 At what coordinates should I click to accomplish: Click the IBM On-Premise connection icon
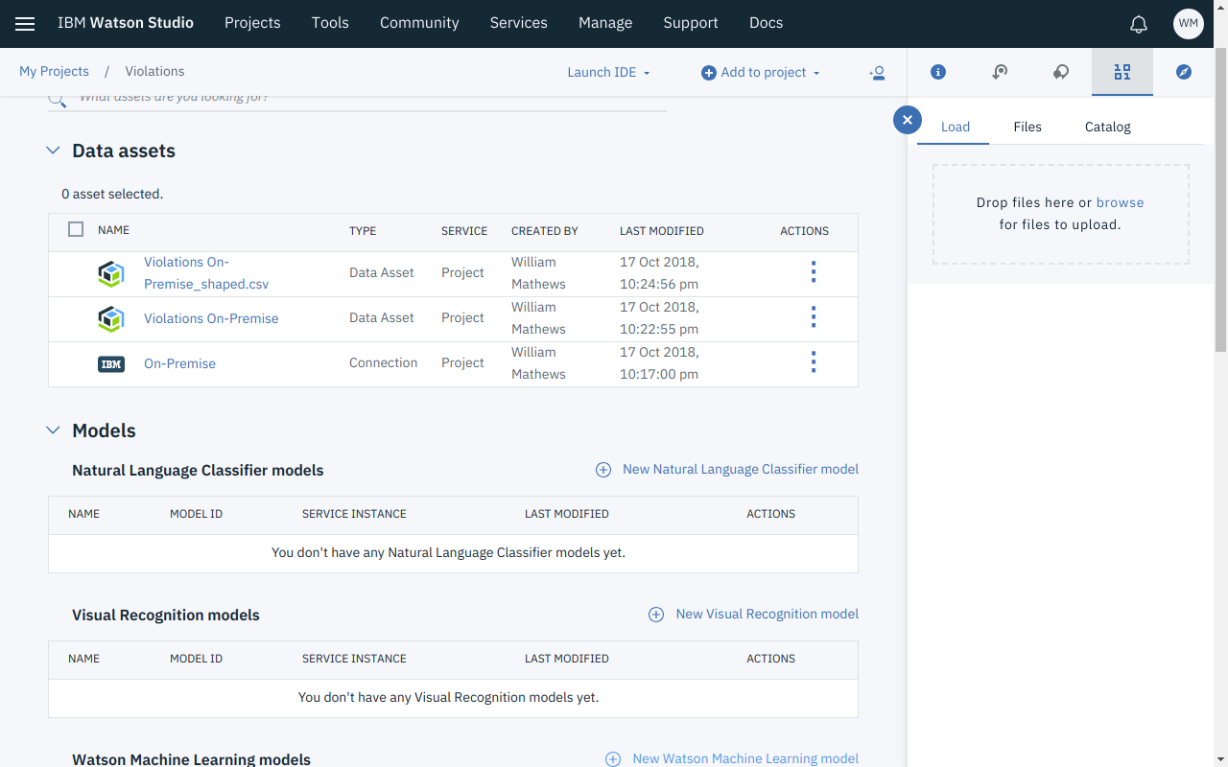(111, 364)
